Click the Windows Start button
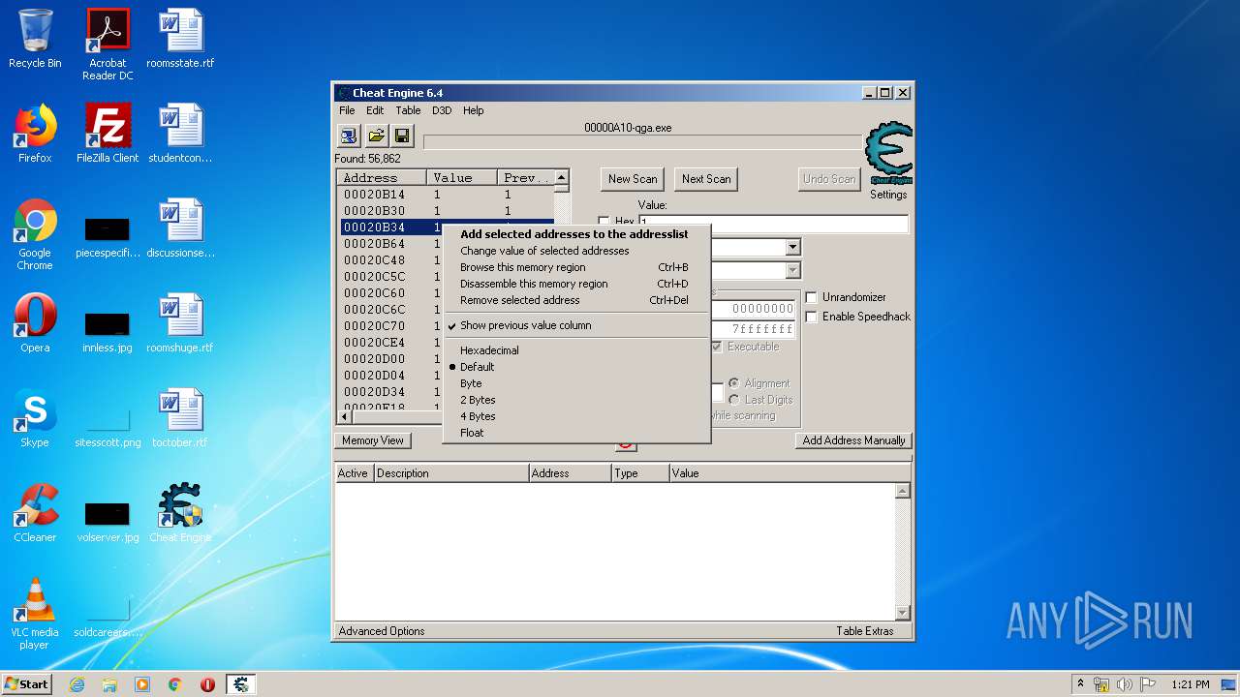The height and width of the screenshot is (697, 1240). (27, 684)
